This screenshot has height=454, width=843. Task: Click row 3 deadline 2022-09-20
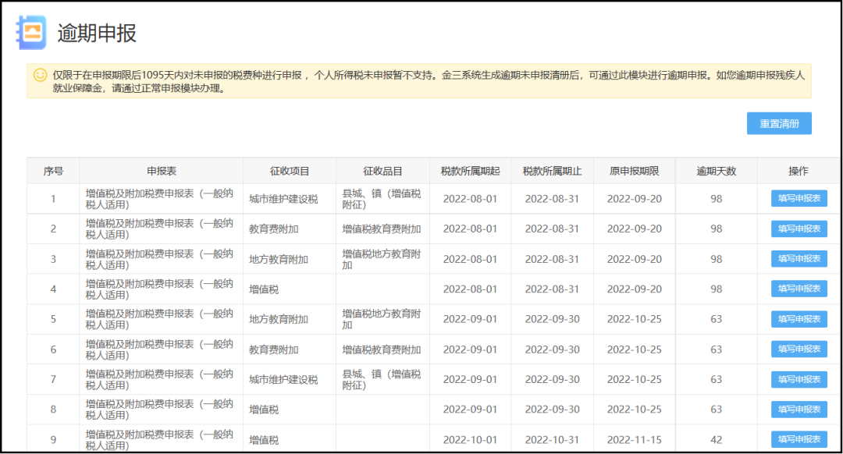(x=635, y=259)
